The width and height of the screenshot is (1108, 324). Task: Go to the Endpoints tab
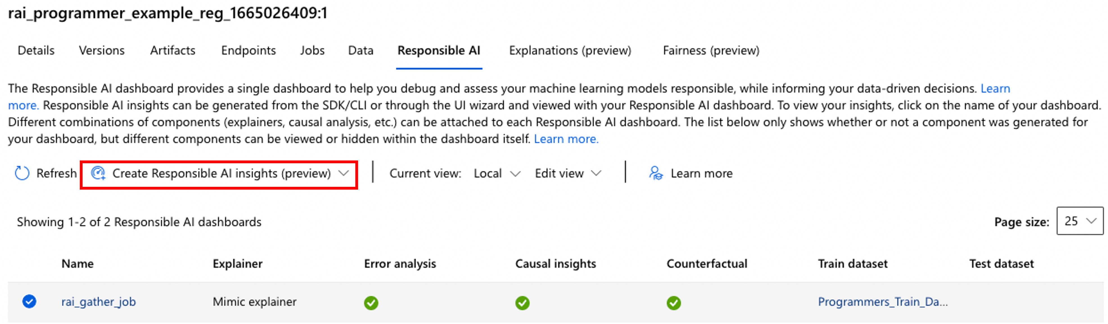248,51
